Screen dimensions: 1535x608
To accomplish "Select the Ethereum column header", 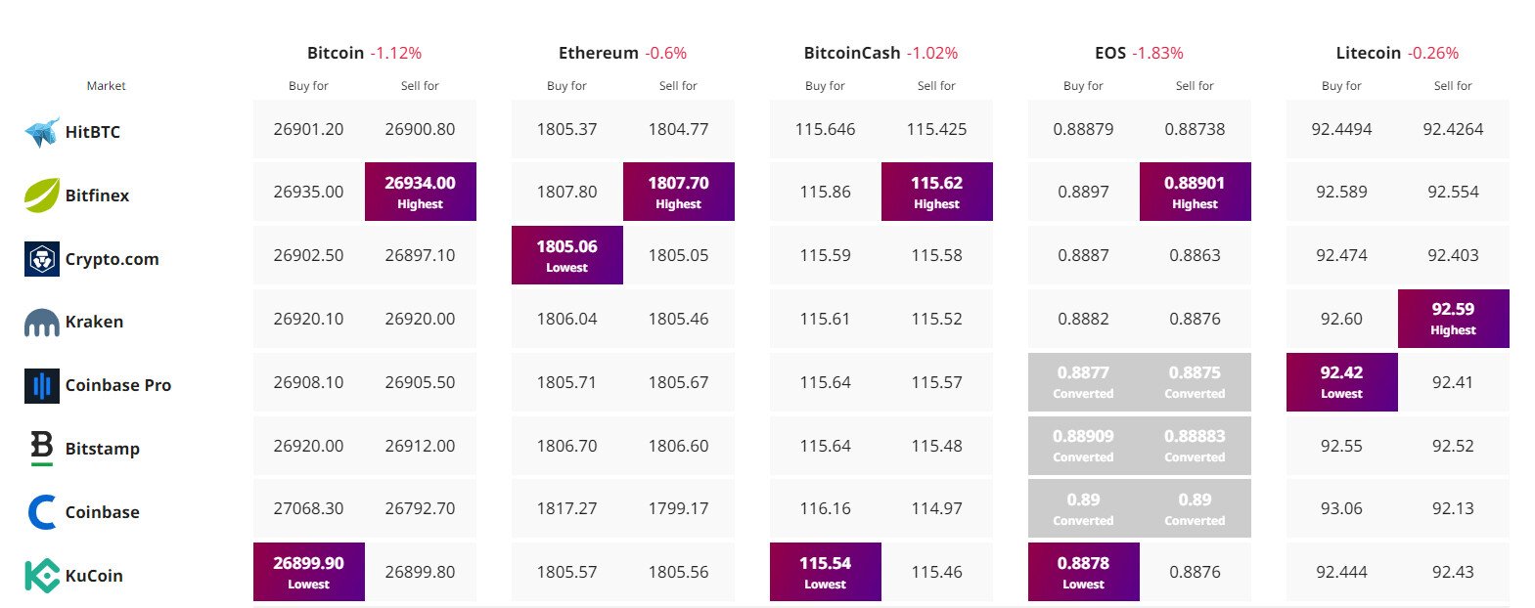I will point(622,53).
